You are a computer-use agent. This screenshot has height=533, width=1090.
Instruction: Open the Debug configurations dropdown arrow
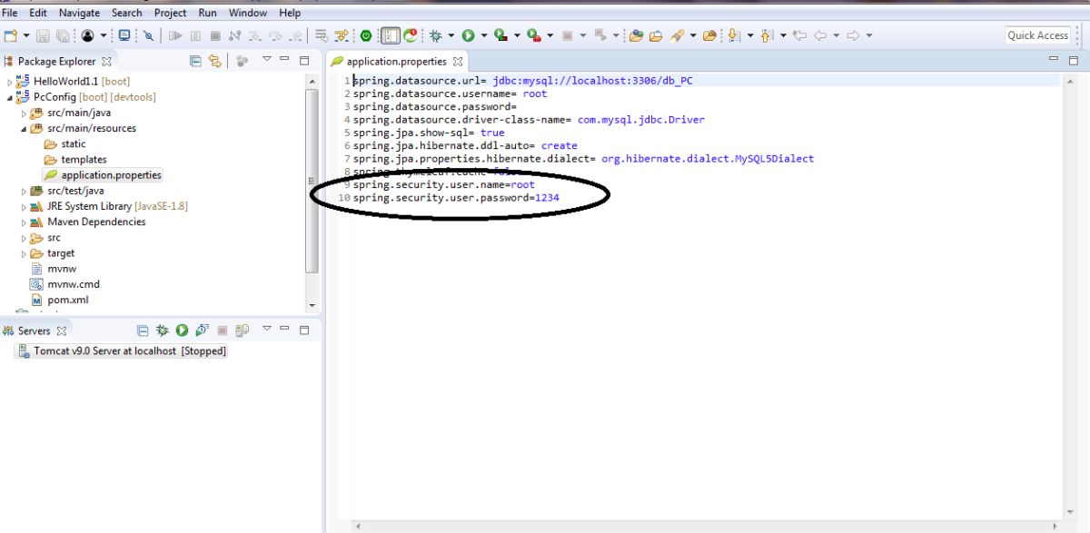tap(451, 35)
